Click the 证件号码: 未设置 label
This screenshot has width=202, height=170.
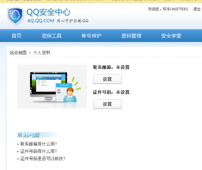coord(111,92)
